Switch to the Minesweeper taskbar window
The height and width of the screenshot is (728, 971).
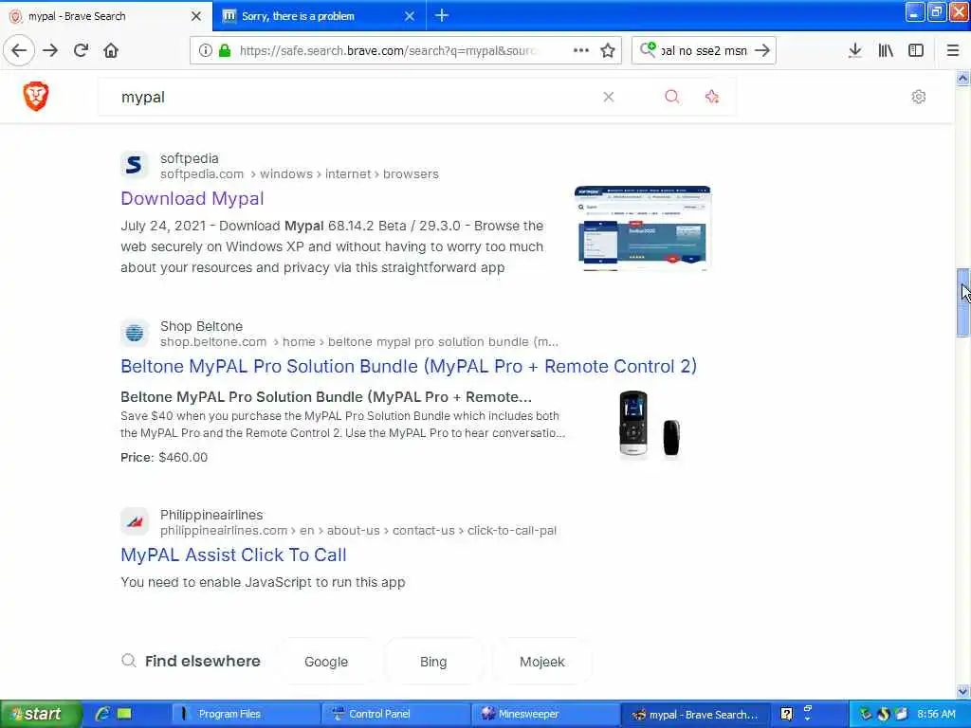546,715
